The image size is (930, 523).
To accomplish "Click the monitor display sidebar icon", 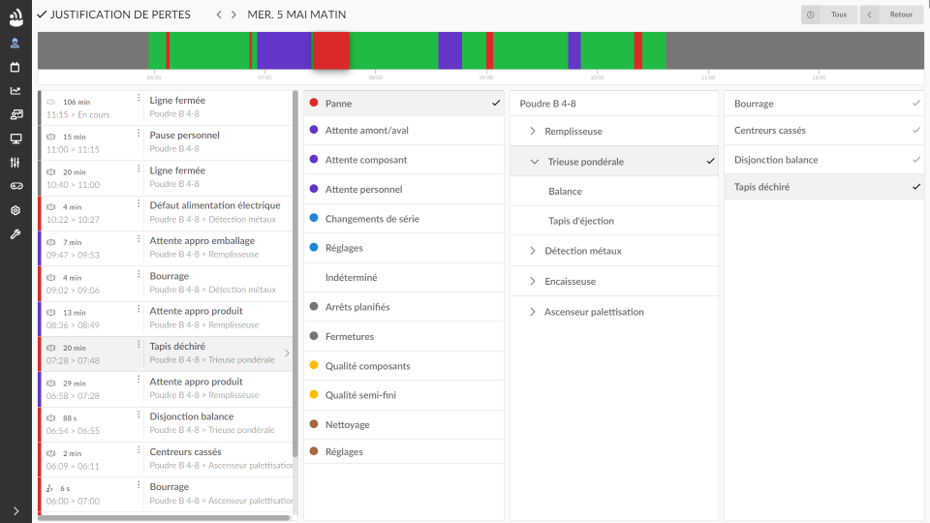I will point(15,138).
